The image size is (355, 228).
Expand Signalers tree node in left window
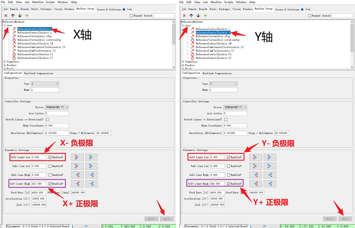5,62
